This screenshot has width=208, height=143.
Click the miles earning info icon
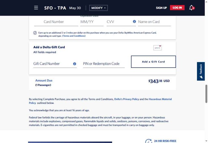[35, 33]
